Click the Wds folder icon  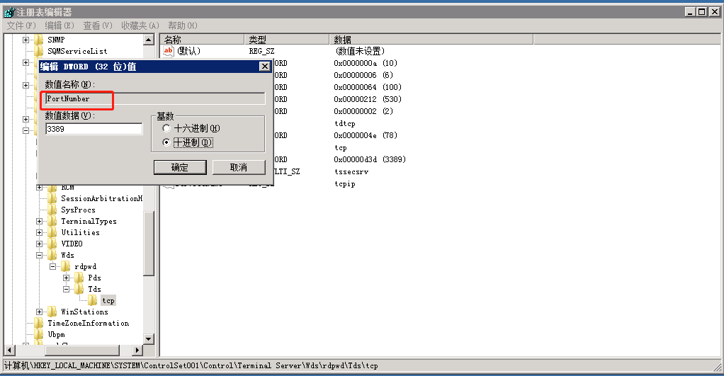pyautogui.click(x=52, y=255)
